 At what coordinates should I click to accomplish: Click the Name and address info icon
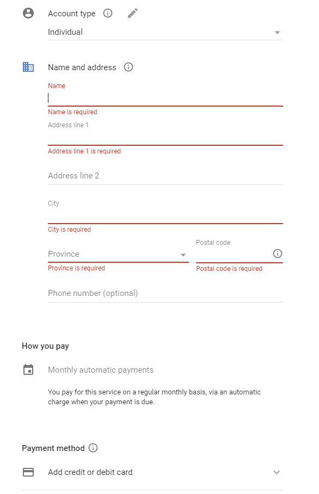click(128, 67)
